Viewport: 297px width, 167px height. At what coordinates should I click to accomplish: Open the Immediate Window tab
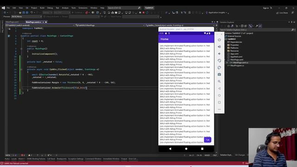pos(111,159)
